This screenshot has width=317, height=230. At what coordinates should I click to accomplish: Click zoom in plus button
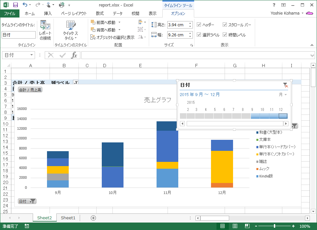(x=293, y=226)
